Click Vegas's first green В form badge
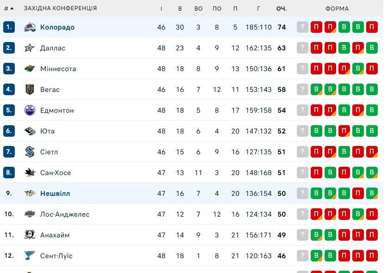Image resolution: width=387 pixels, height=273 pixels. click(x=316, y=90)
